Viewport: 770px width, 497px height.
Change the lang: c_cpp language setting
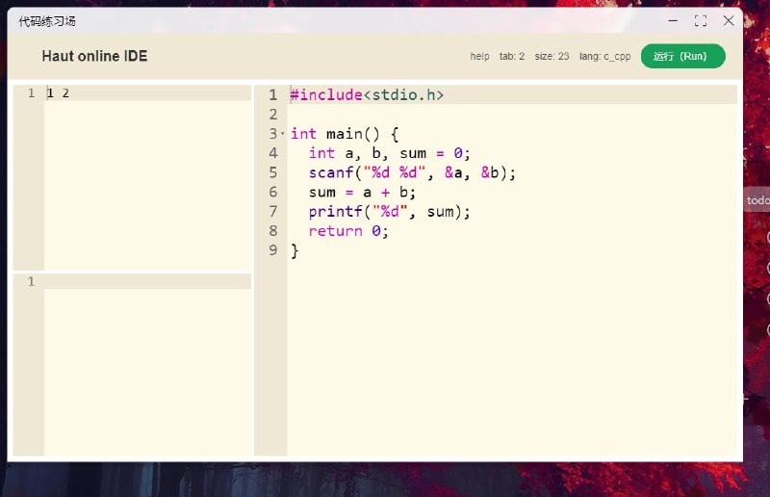click(x=604, y=57)
